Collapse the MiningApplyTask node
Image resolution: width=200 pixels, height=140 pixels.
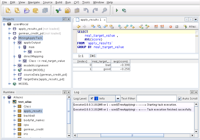[9, 38]
